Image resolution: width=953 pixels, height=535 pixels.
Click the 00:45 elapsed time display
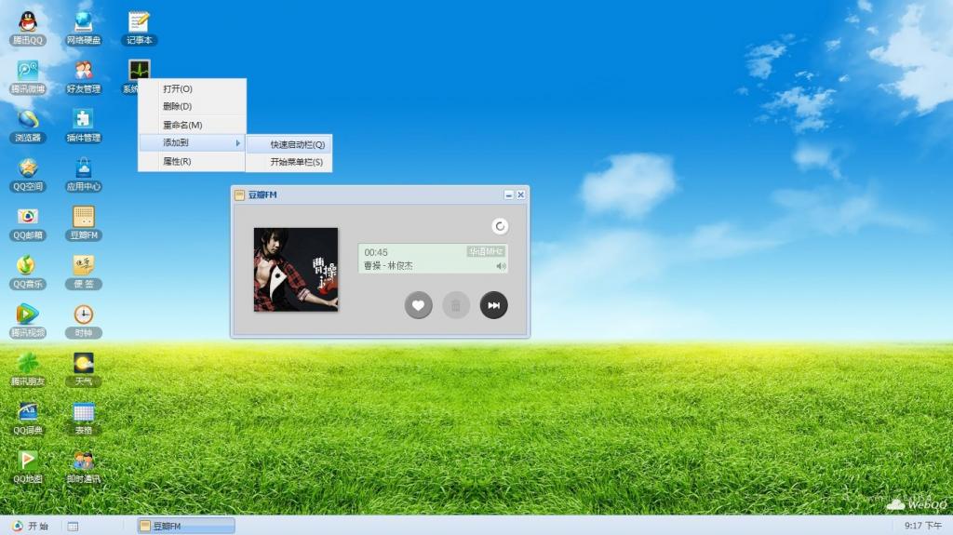376,252
